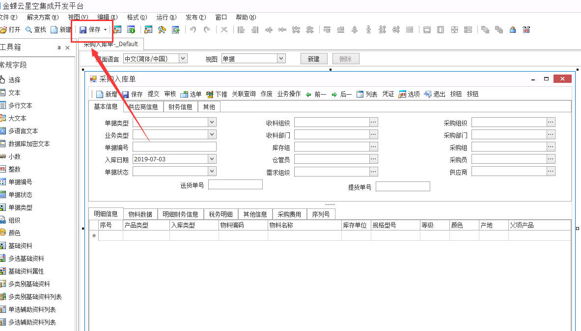The height and width of the screenshot is (331, 581).
Task: Click the bring to front icon
Action: [x=485, y=29]
